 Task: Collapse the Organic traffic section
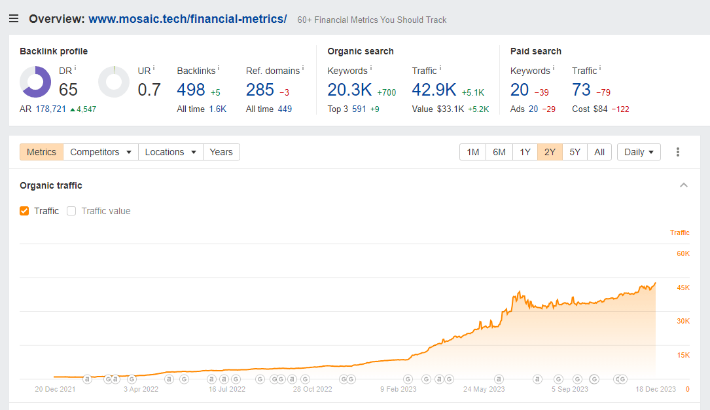tap(683, 185)
